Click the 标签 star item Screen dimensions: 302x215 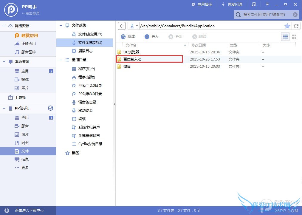(x=72, y=153)
